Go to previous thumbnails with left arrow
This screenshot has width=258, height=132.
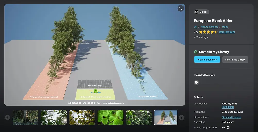tap(8, 118)
